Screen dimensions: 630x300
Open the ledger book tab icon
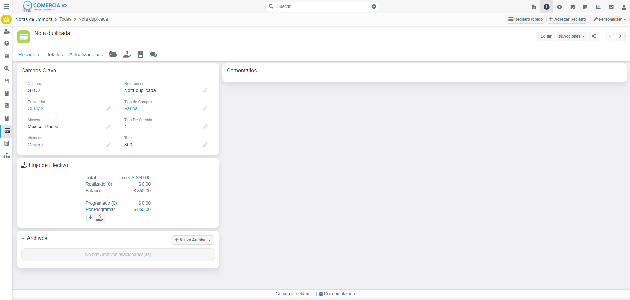pos(141,54)
